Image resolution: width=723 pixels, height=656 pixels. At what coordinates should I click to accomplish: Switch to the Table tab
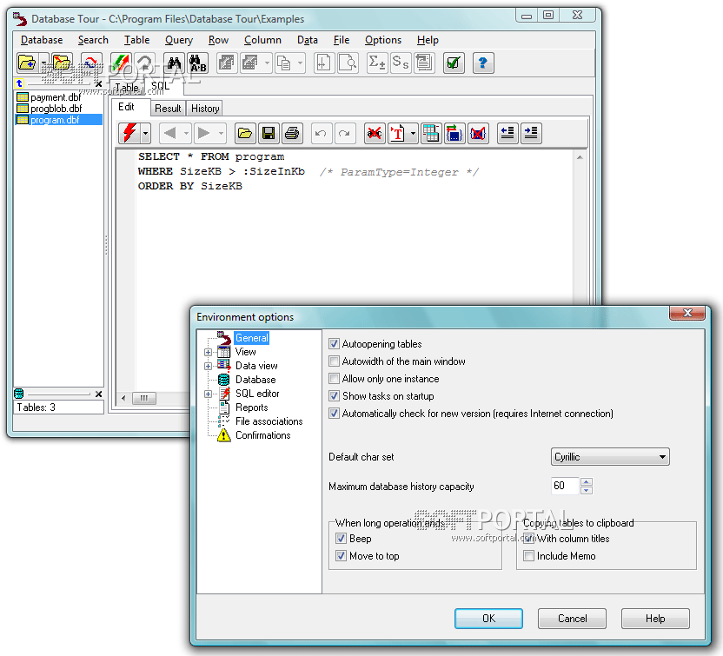[x=126, y=87]
